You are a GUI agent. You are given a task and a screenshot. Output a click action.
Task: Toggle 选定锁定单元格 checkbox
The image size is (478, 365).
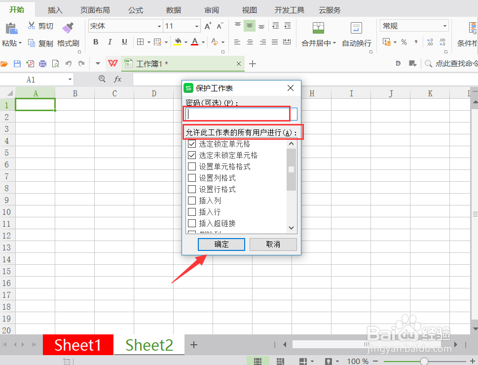pos(192,143)
